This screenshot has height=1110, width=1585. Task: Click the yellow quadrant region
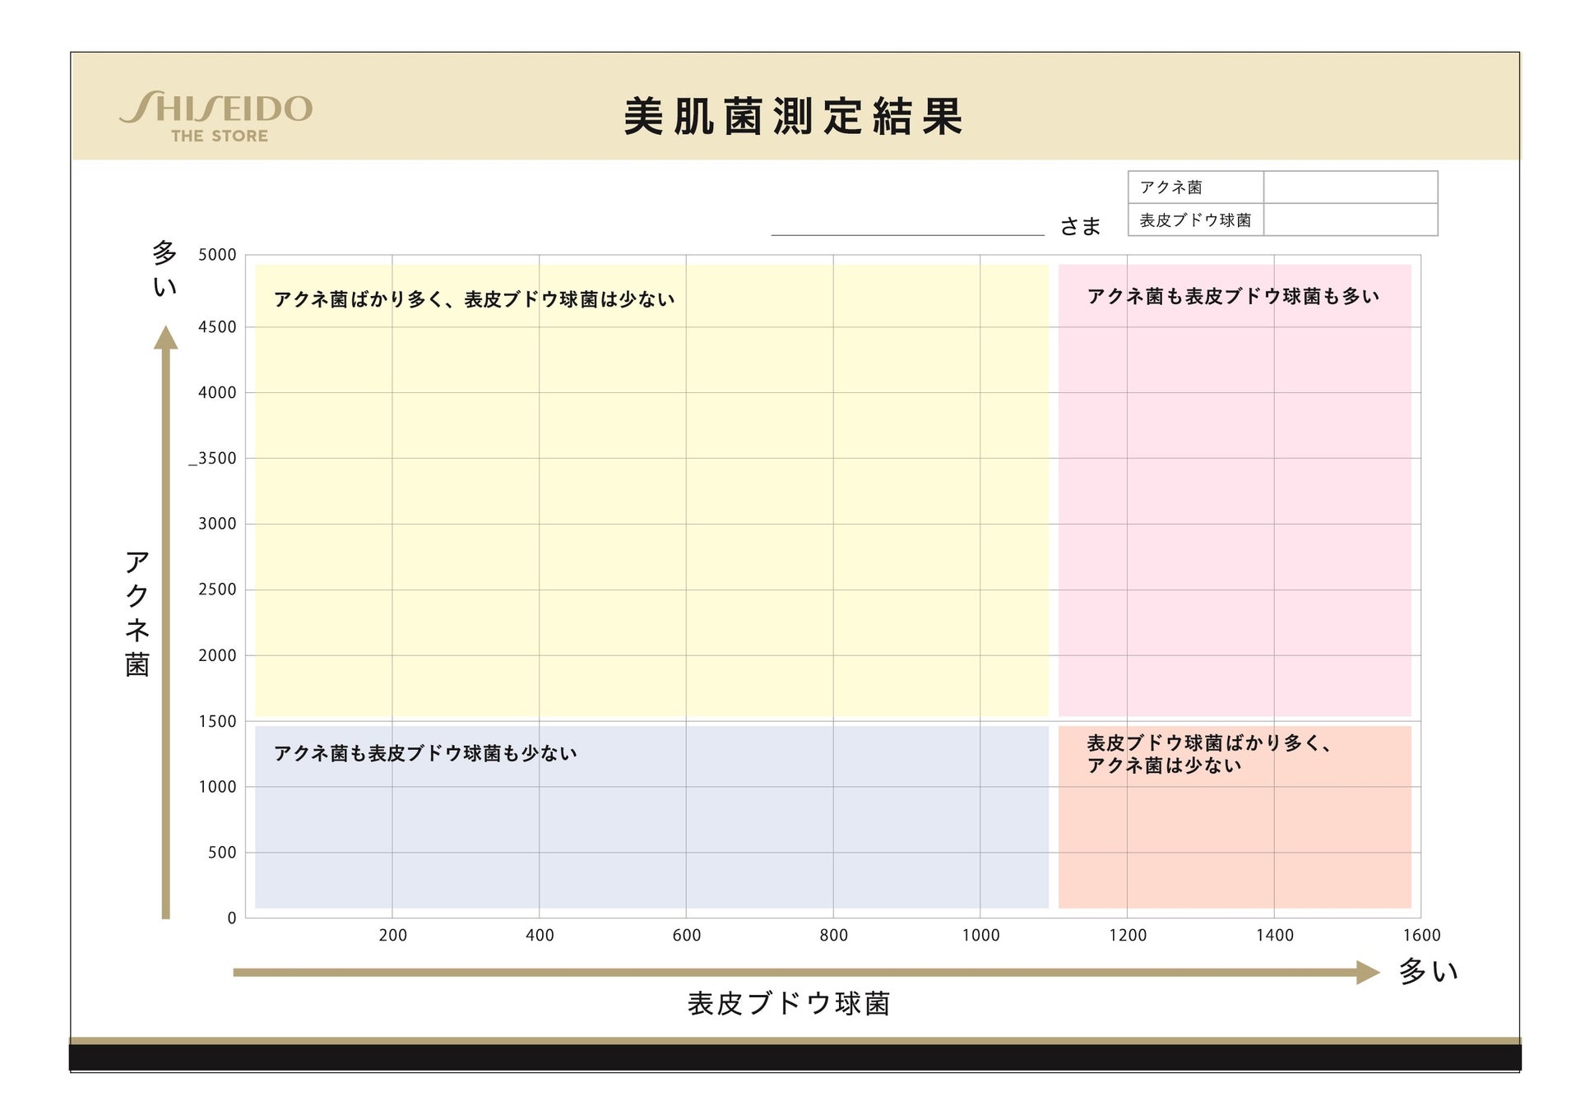[x=651, y=510]
